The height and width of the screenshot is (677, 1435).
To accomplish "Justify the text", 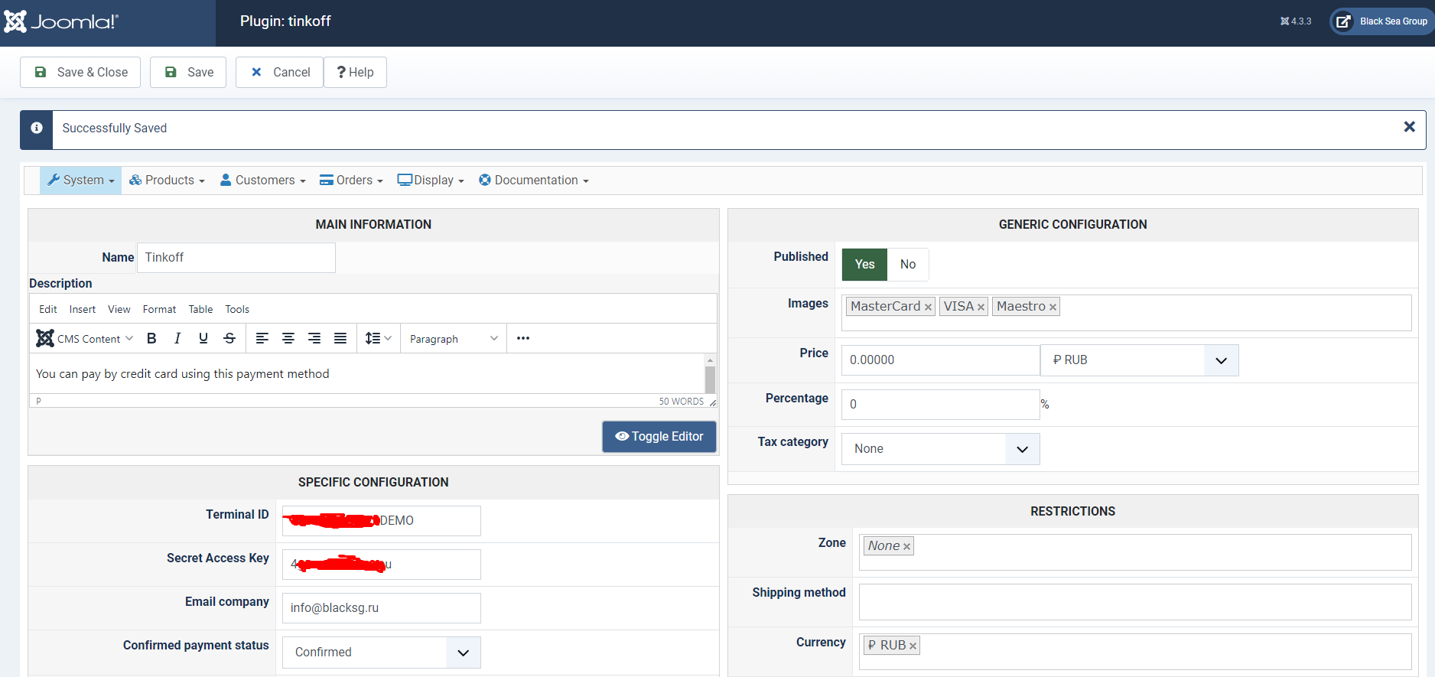I will click(x=340, y=338).
